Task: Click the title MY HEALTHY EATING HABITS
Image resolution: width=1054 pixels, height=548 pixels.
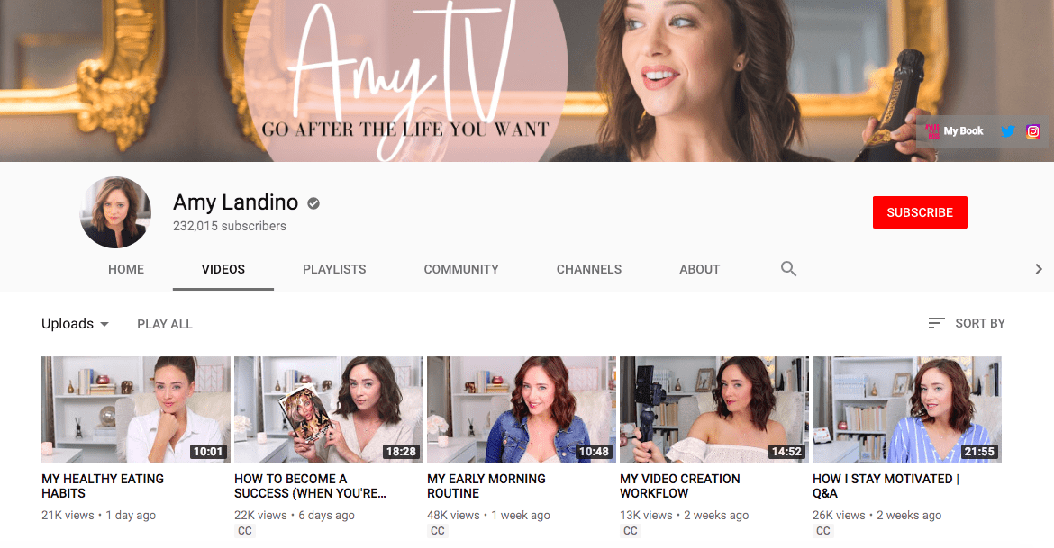Action: [x=103, y=486]
